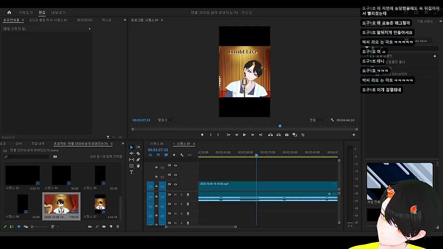
Task: Show overflow panels beside Project tab
Action: 123,144
